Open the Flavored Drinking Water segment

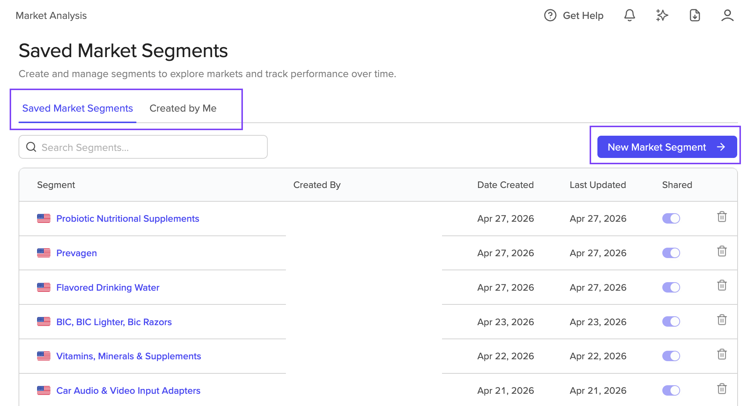[x=108, y=287]
